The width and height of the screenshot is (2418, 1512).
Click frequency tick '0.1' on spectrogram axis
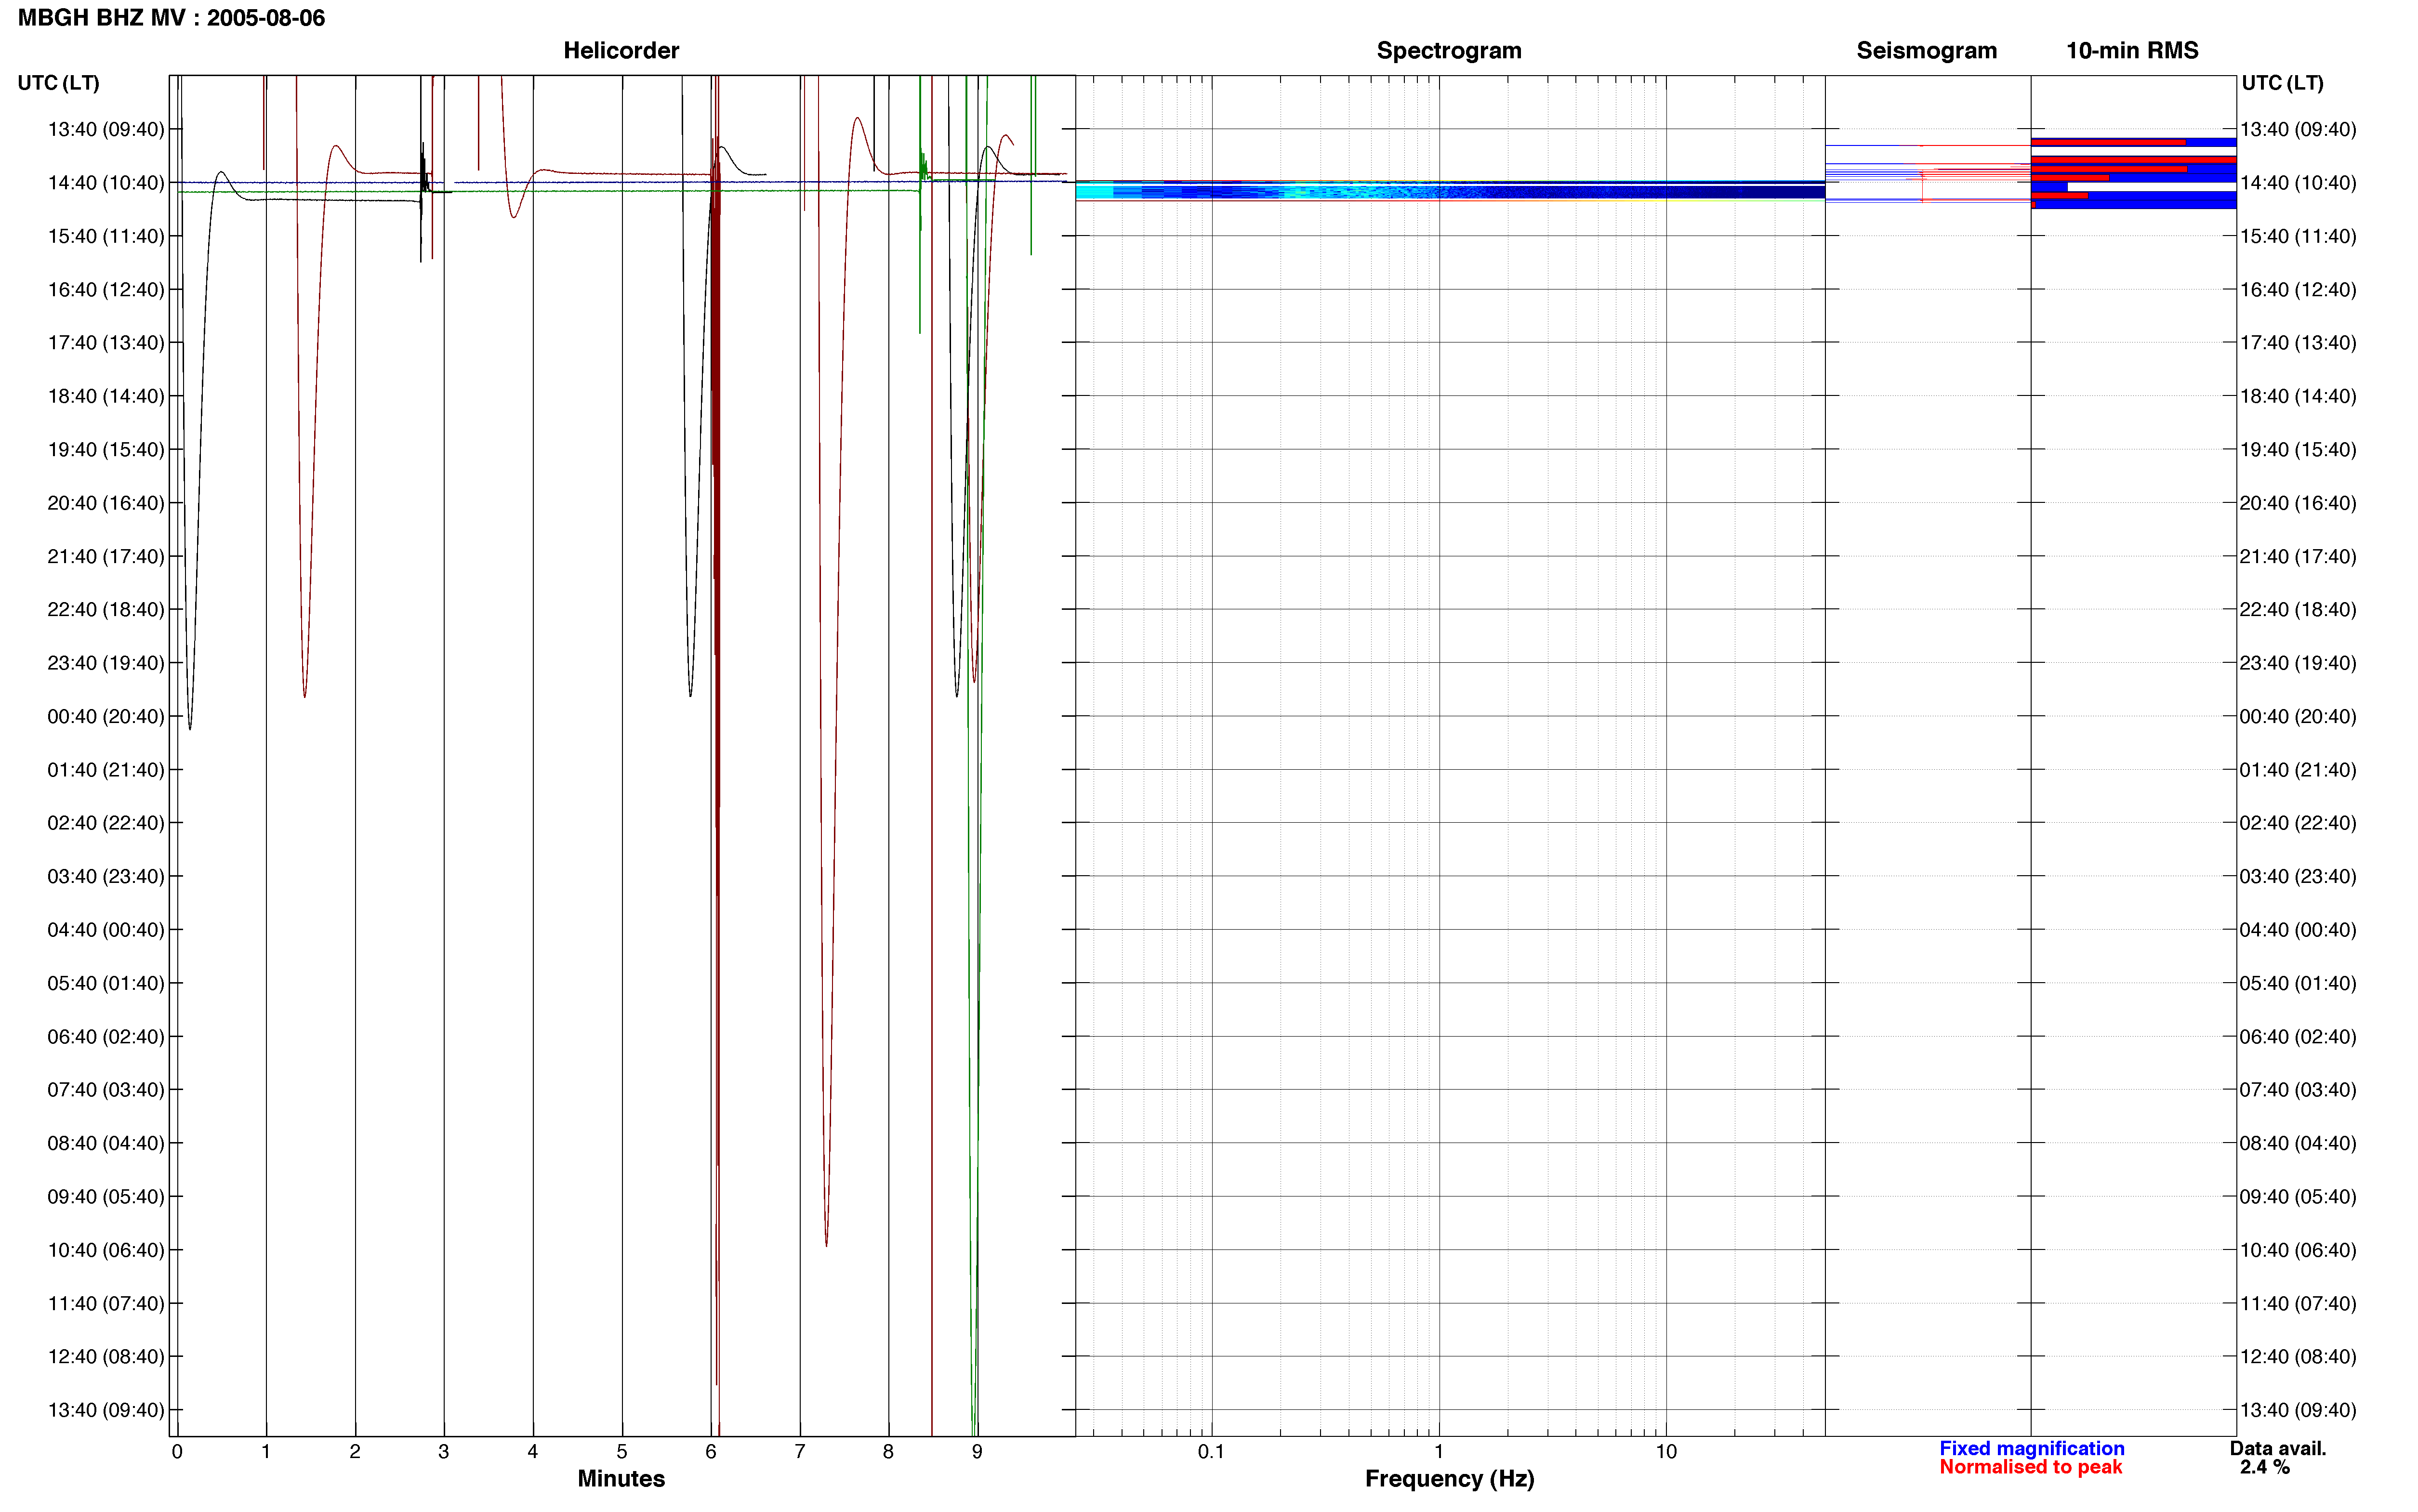(1211, 1452)
